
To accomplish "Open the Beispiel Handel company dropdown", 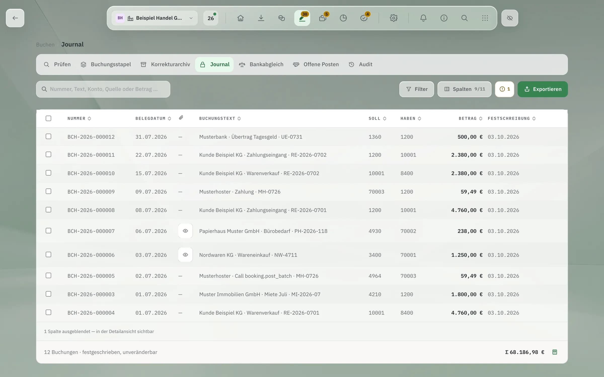I will (155, 18).
